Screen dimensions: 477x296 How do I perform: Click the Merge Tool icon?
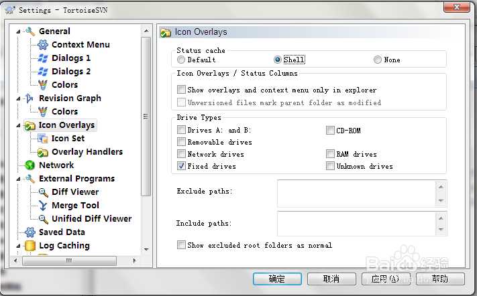(43, 206)
